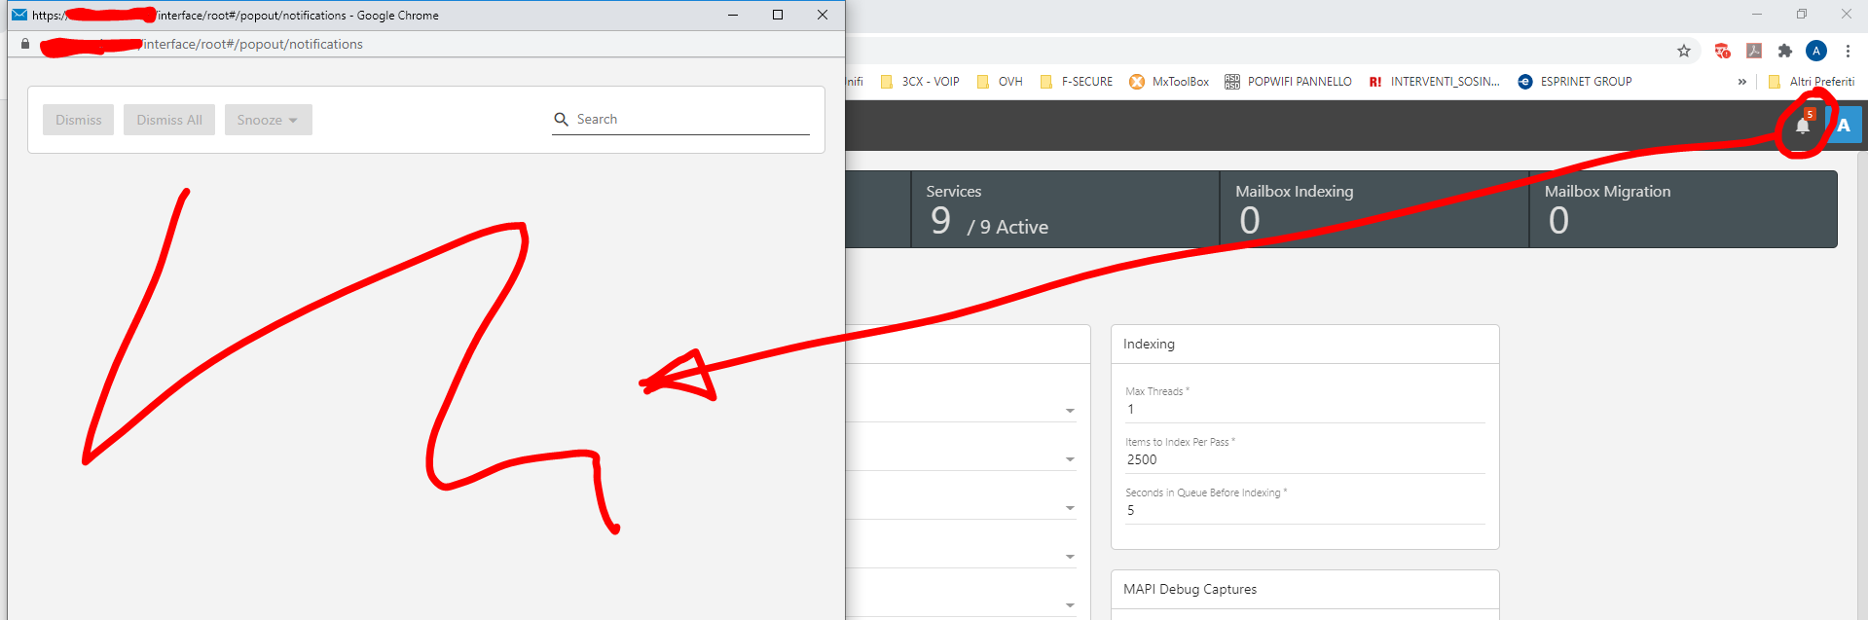Bookmark this page with the star icon
1868x620 pixels.
1684,52
